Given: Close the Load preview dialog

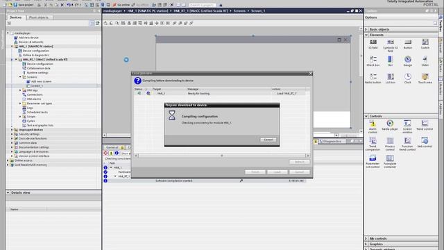Looking at the screenshot, I should click(x=311, y=74).
